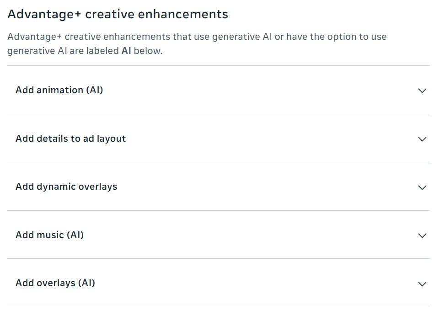Viewport: 439px width, 315px height.
Task: Click the down-arrow icon for Add overlays (AI)
Action: (422, 284)
